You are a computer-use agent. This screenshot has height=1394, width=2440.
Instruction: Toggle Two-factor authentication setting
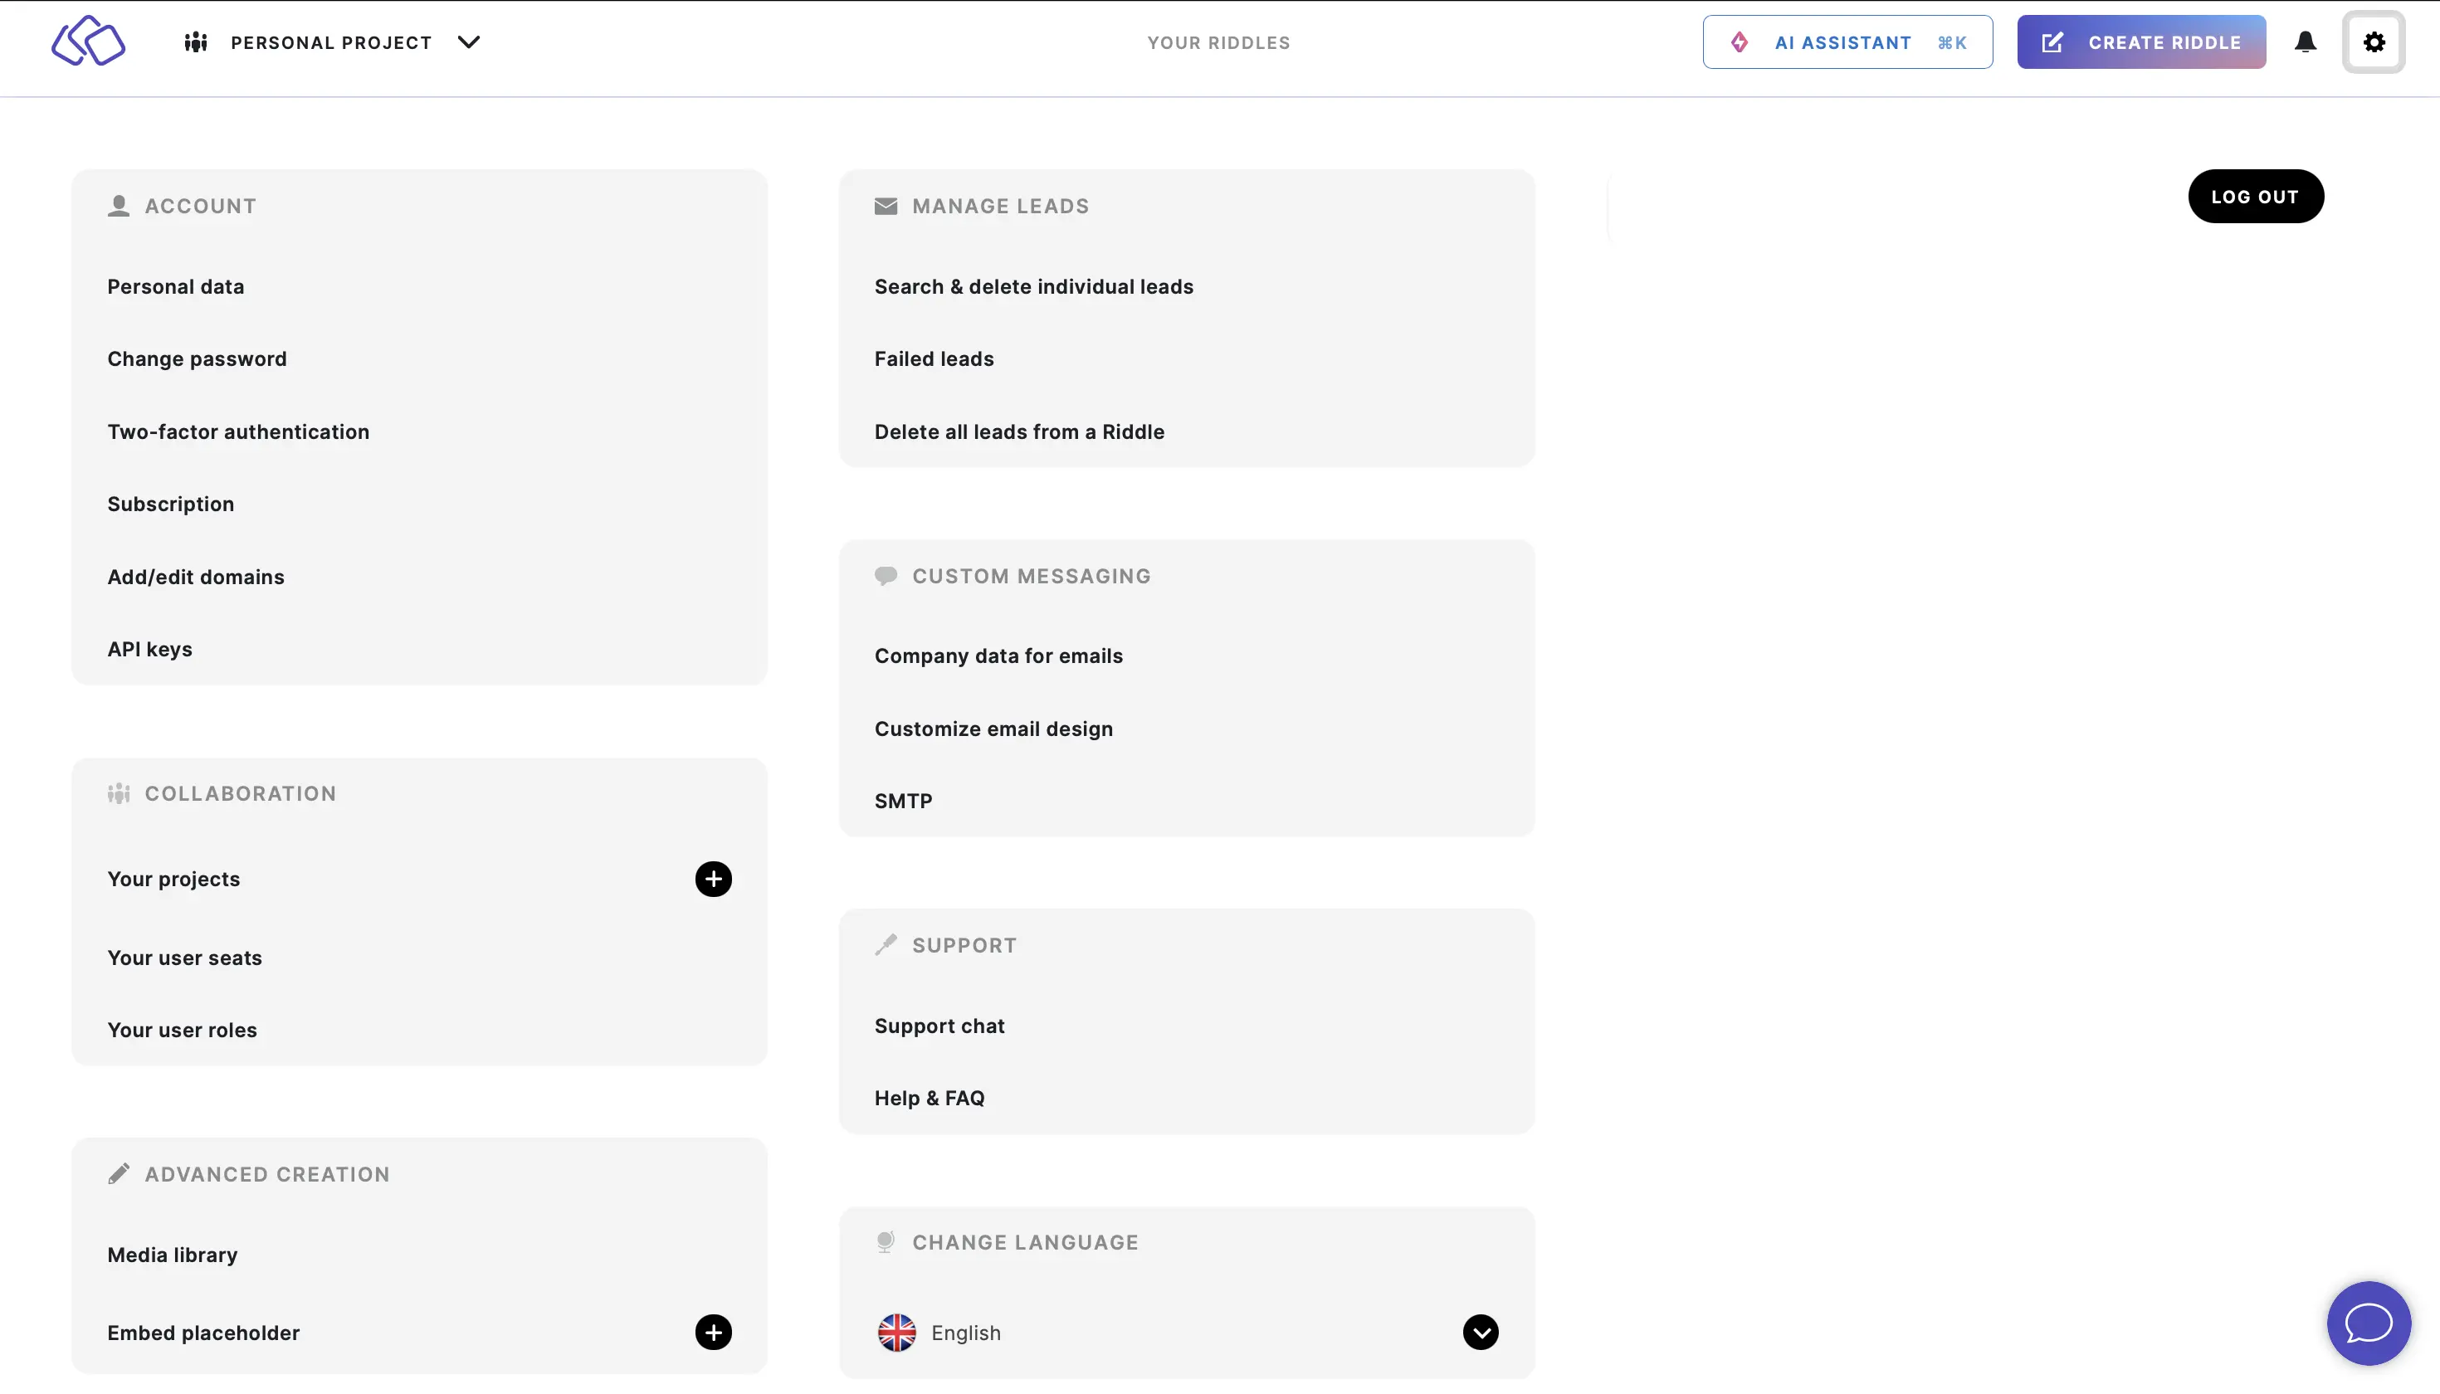coord(238,431)
